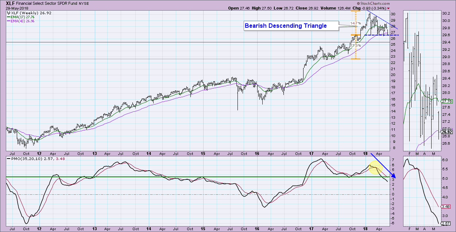The width and height of the screenshot is (456, 232).
Task: Select the Bearish Descending Triangle label
Action: [x=286, y=26]
